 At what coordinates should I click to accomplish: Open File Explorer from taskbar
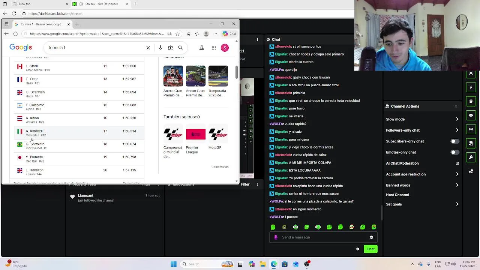click(262, 264)
